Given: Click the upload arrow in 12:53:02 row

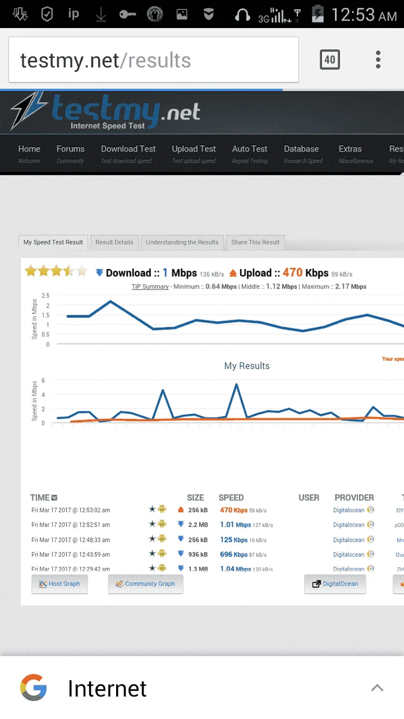Looking at the screenshot, I should (181, 510).
